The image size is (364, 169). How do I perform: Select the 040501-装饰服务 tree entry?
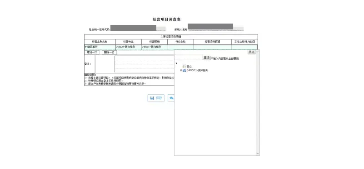(x=197, y=70)
